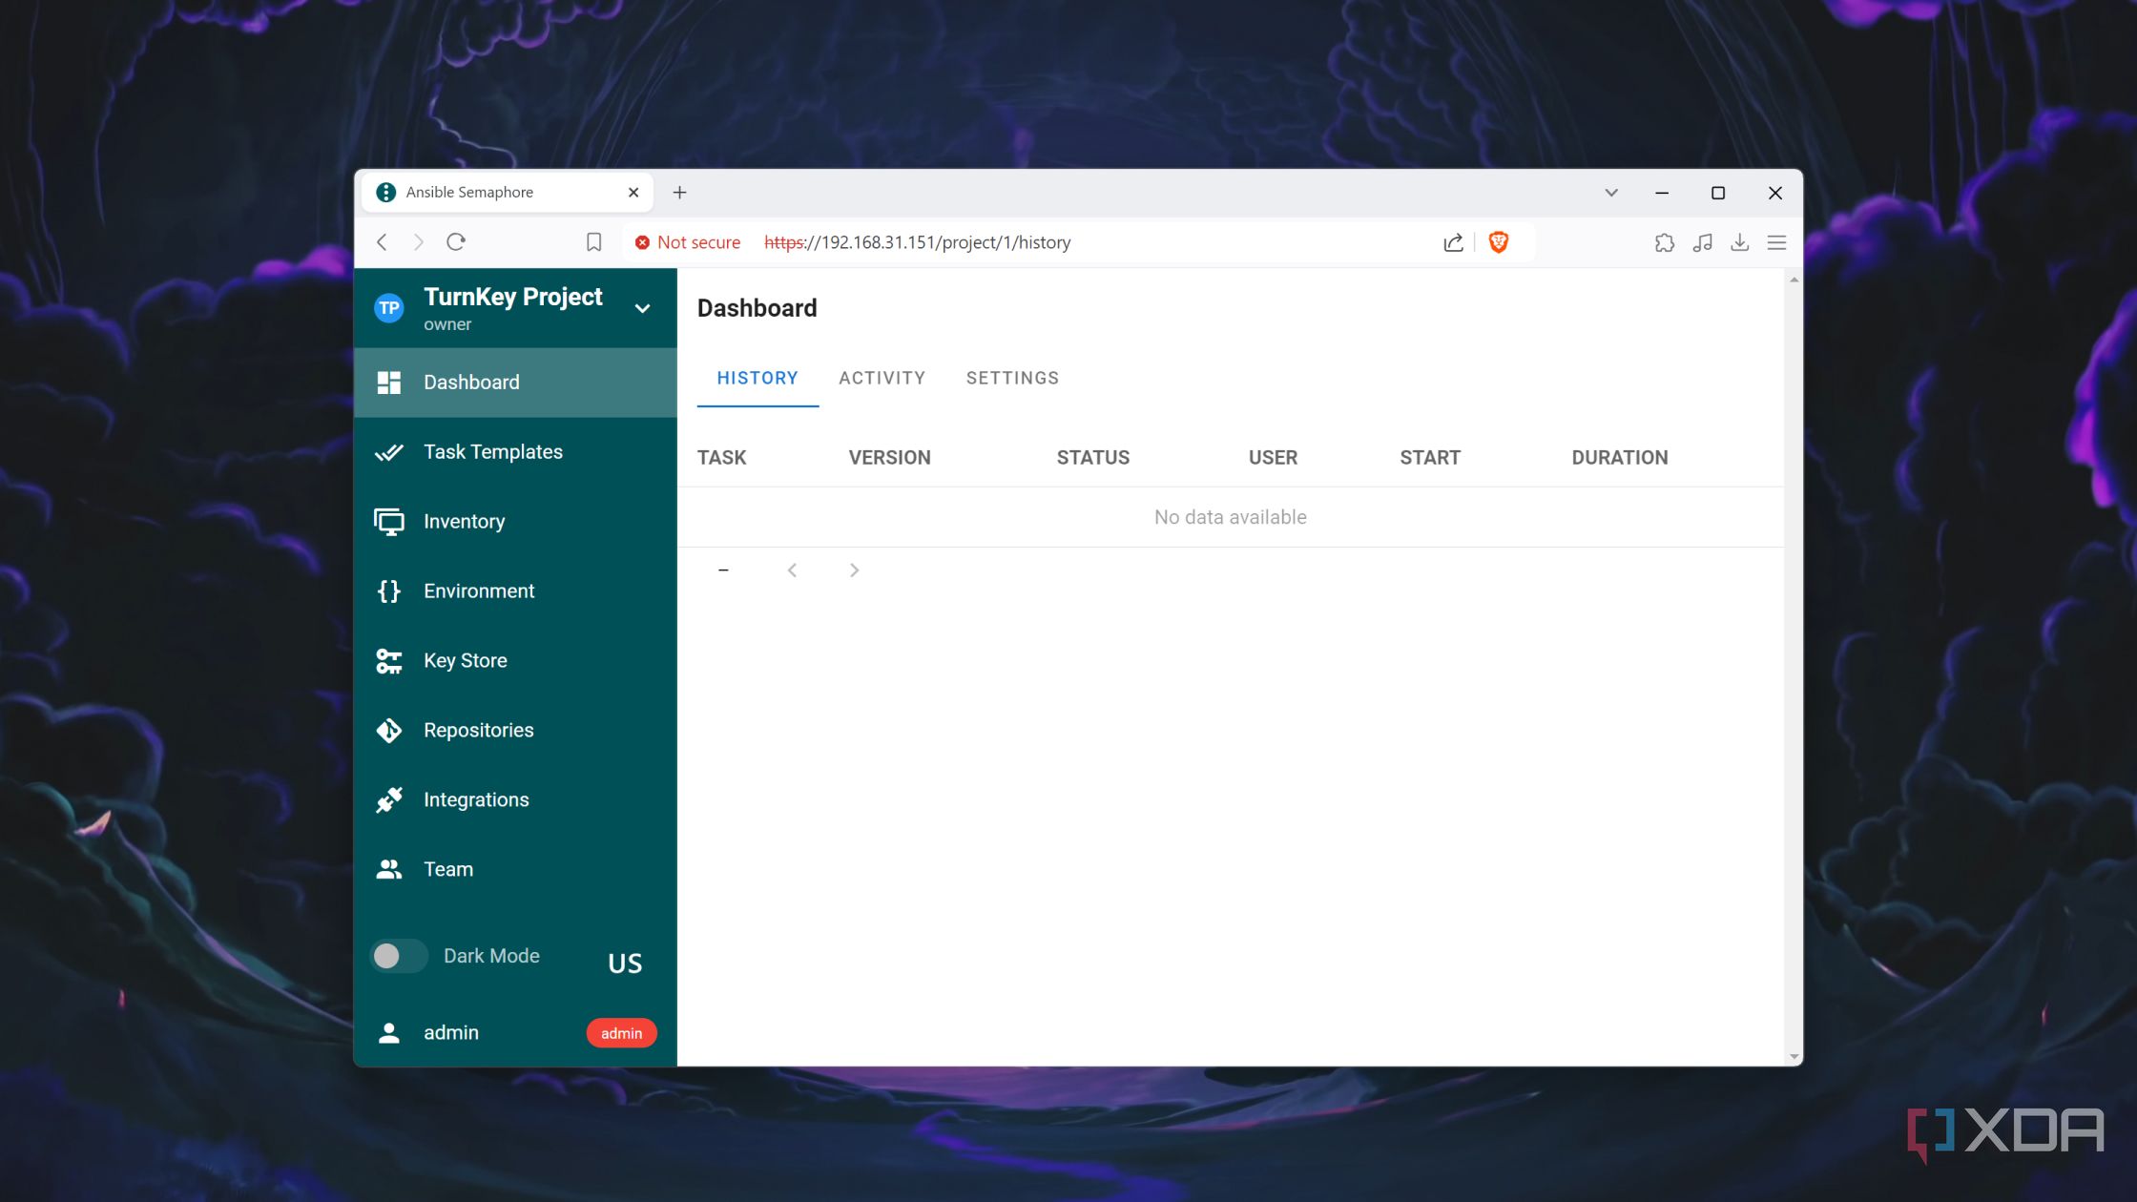The image size is (2137, 1202).
Task: Switch to the ACTIVITY tab
Action: [882, 377]
